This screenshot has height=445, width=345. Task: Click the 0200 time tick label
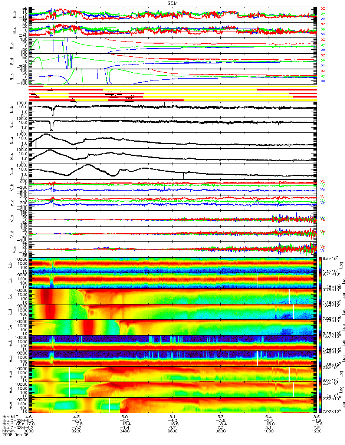76,432
